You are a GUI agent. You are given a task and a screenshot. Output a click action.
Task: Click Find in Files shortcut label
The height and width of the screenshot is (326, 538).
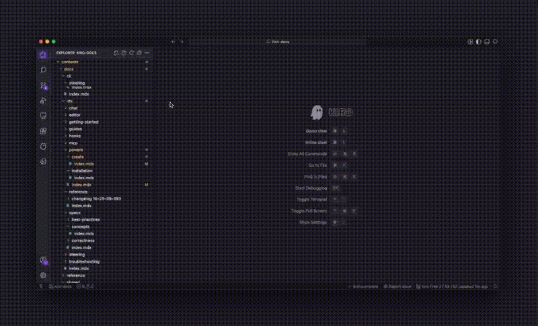pyautogui.click(x=315, y=177)
